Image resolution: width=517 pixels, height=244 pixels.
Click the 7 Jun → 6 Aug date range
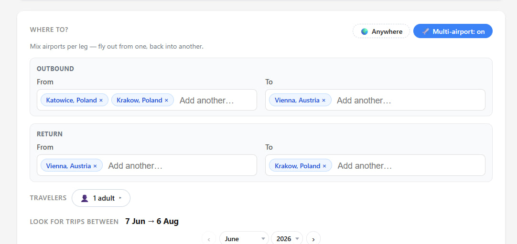152,221
